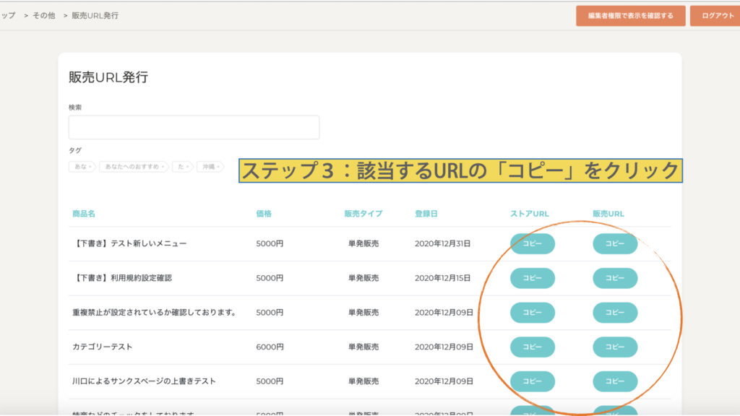Copy store URL for 利用規約設定確認
This screenshot has height=416, width=740.
[532, 278]
